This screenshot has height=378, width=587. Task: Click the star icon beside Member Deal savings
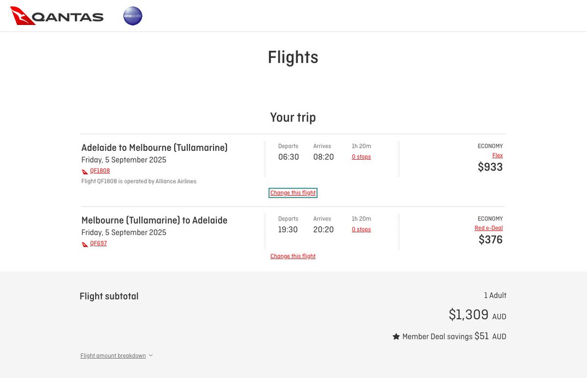396,337
